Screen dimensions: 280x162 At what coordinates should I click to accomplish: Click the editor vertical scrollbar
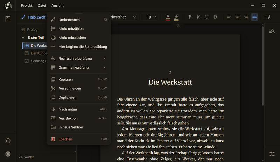263,66
